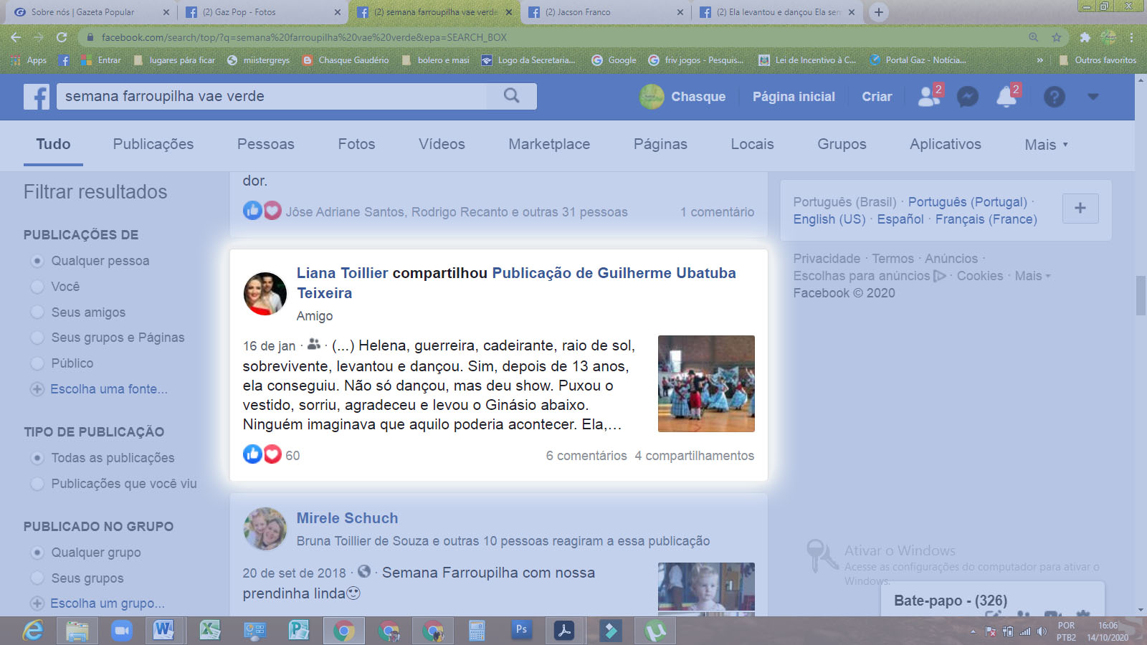The height and width of the screenshot is (645, 1147).
Task: Select Seus amigos radio option
Action: (x=37, y=312)
